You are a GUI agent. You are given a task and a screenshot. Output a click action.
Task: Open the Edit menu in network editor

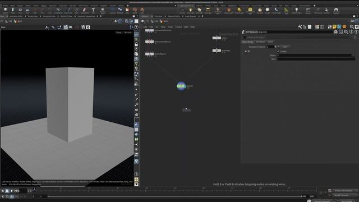[x=151, y=27]
